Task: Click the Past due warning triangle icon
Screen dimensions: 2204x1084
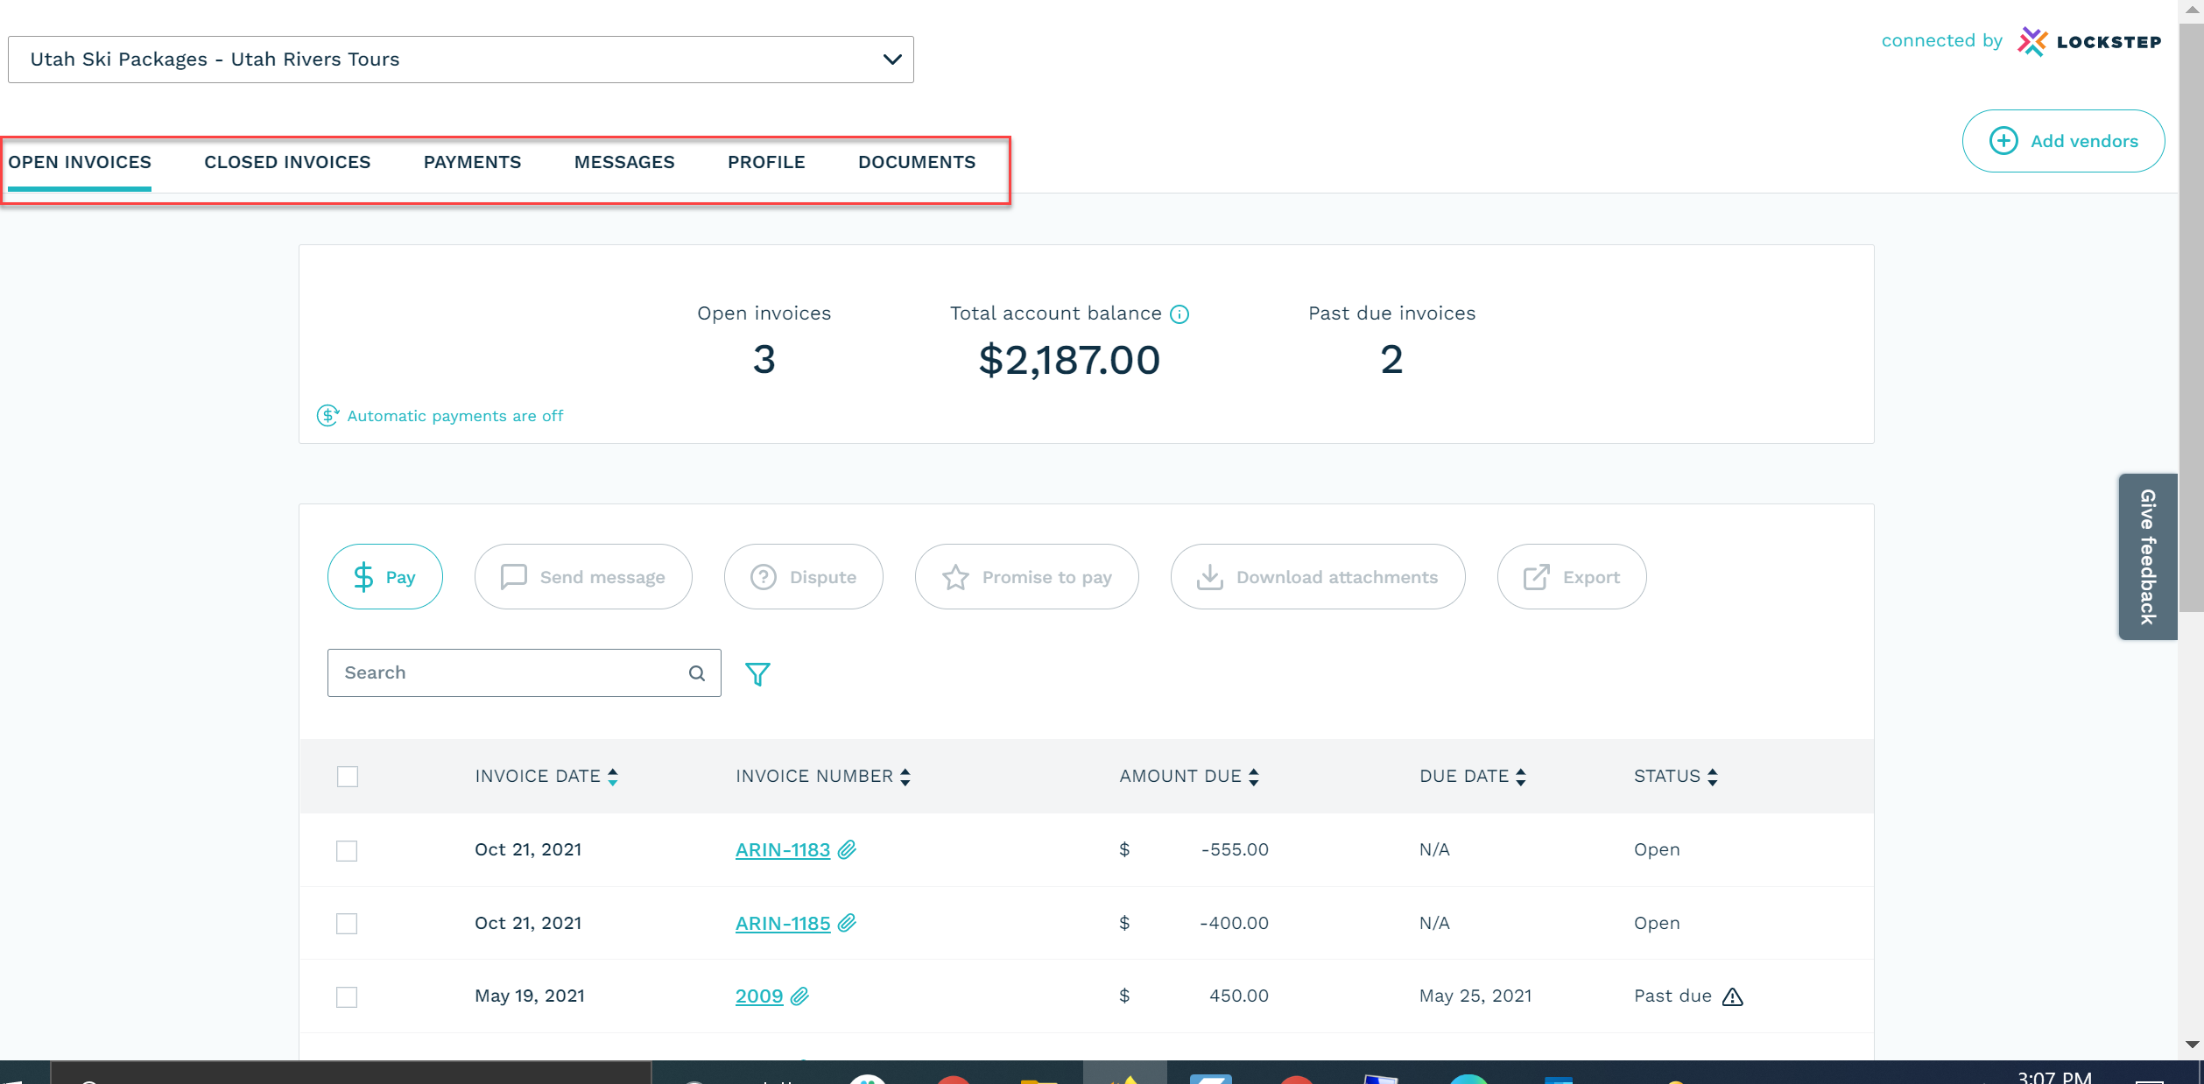Action: (1733, 996)
